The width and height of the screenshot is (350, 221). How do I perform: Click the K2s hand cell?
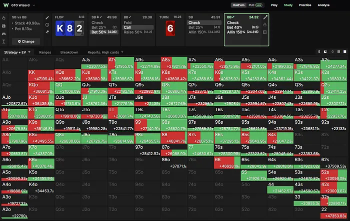333,75
